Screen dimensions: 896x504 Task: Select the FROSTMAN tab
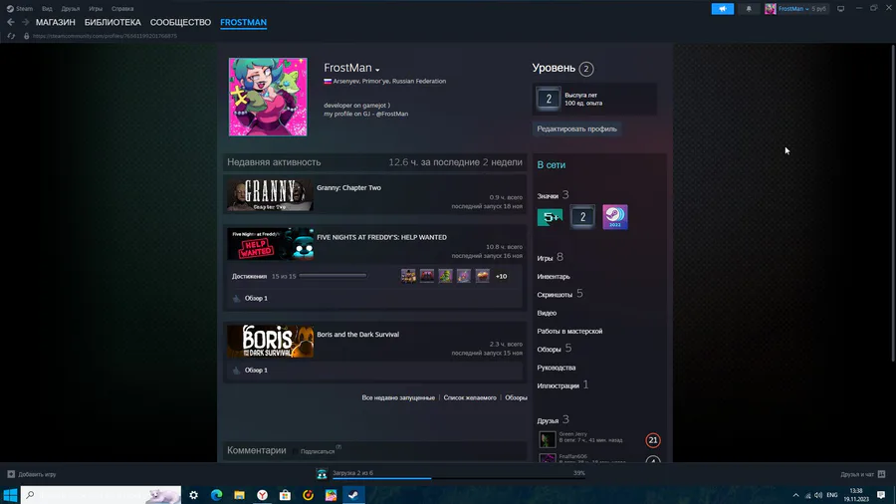244,22
